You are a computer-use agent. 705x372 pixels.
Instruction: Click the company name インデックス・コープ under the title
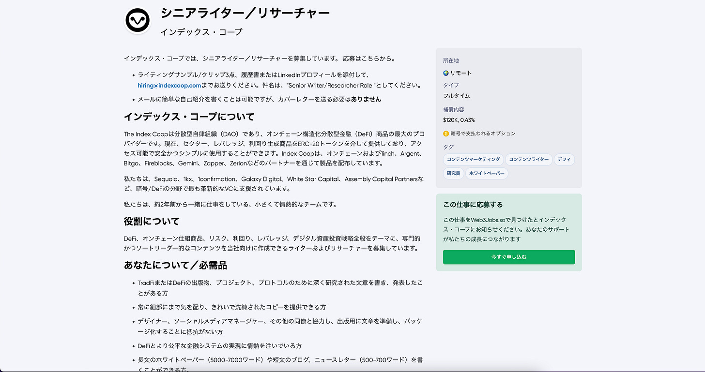(x=201, y=32)
